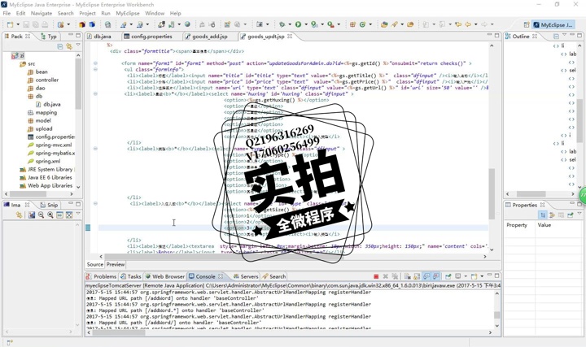This screenshot has width=586, height=347.
Task: Maximize the editor area button
Action: coord(496,36)
